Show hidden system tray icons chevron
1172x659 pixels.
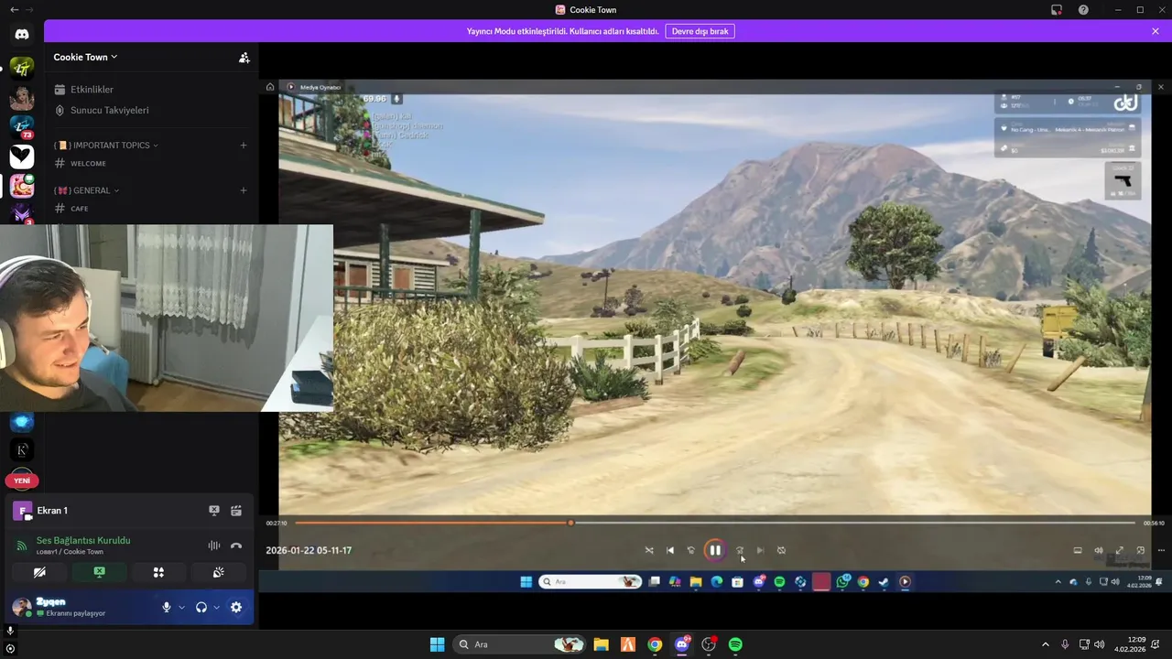click(x=1045, y=644)
